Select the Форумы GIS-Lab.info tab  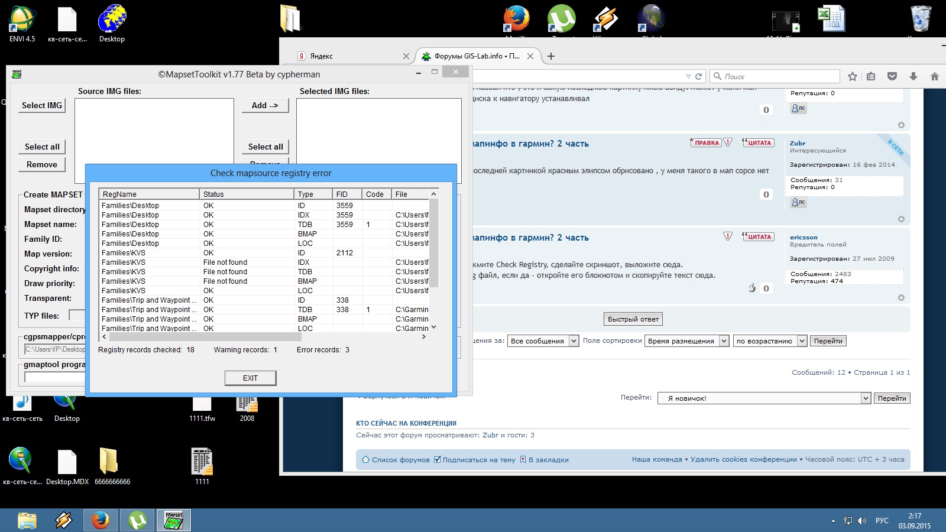476,56
